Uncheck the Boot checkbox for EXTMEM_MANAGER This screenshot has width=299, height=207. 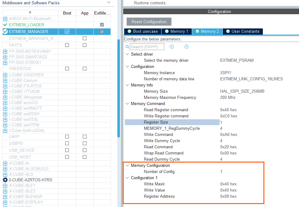click(67, 31)
